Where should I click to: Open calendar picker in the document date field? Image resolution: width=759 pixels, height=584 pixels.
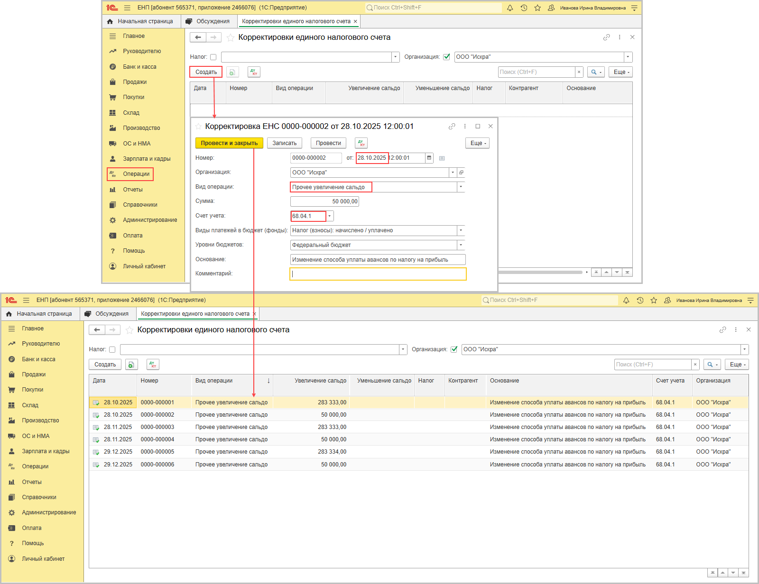(x=429, y=158)
